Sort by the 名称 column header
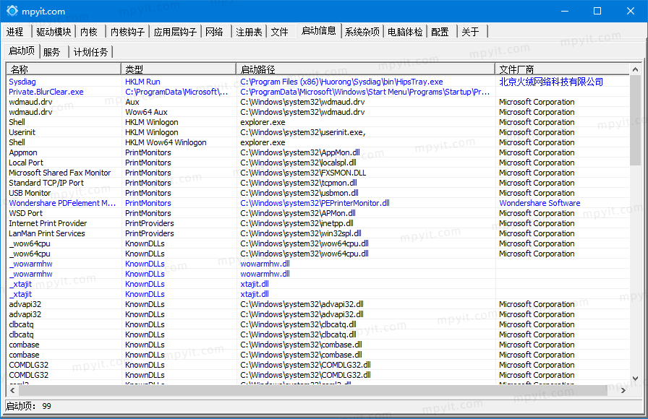 click(x=64, y=69)
